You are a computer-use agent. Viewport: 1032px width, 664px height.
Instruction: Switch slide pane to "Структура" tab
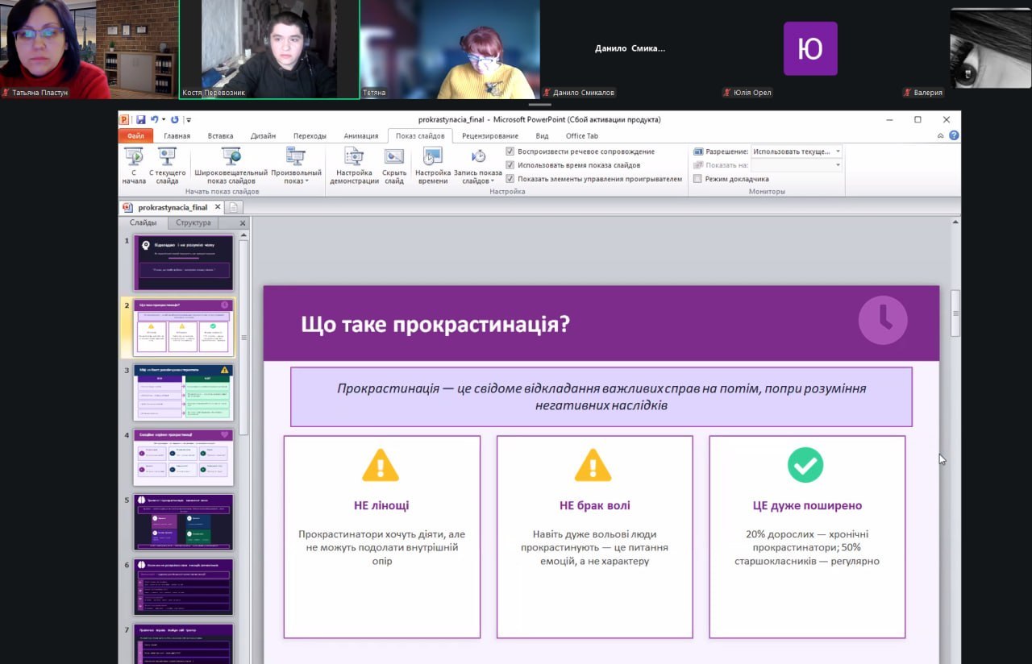(193, 223)
